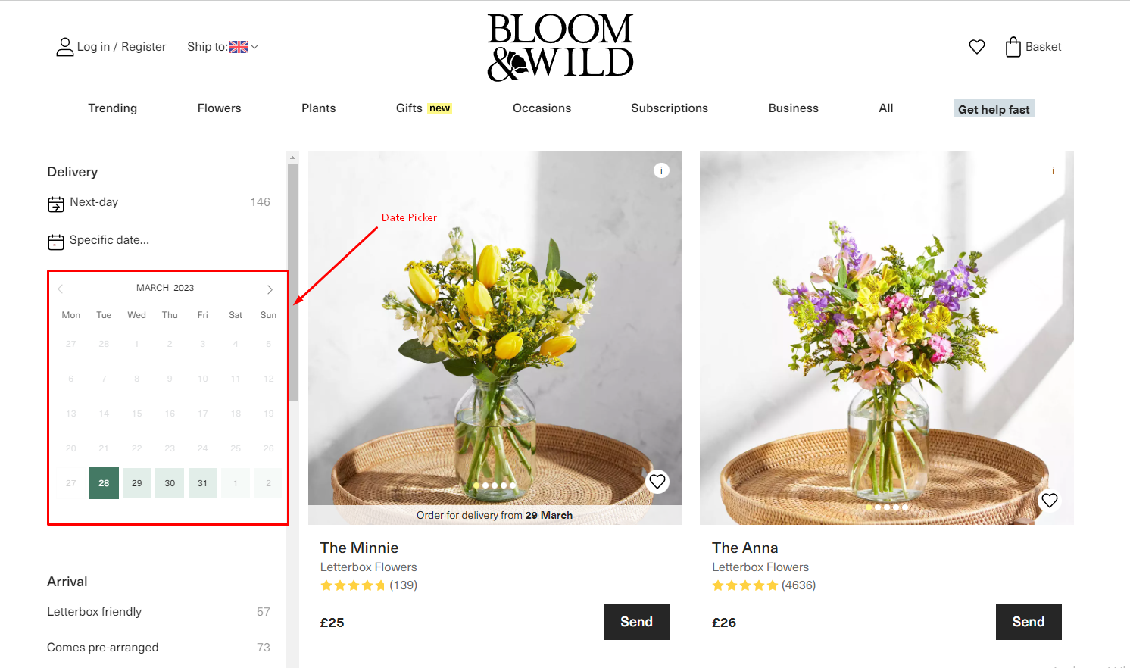Toggle the Next-day delivery filter
The image size is (1130, 668).
tap(94, 203)
